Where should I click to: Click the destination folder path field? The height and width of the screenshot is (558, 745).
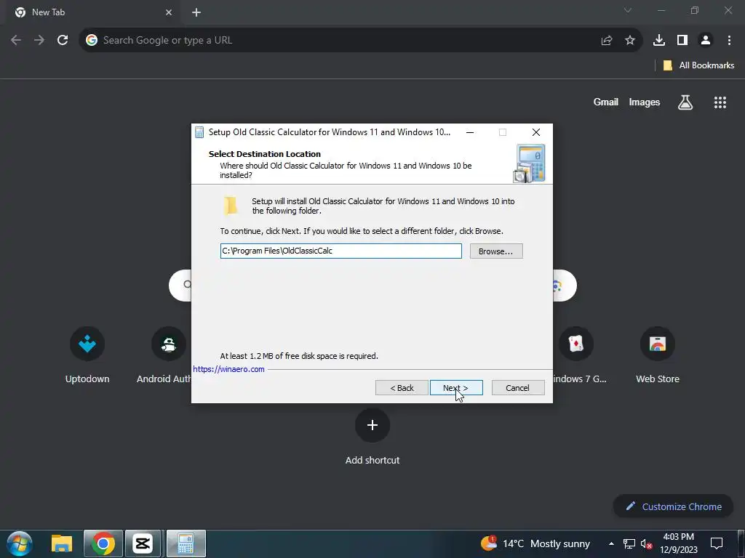(x=340, y=251)
